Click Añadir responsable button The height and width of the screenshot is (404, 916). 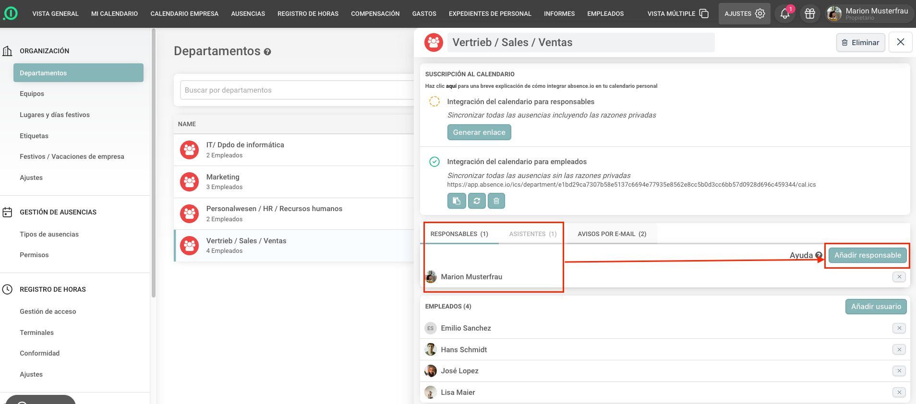[x=867, y=255]
